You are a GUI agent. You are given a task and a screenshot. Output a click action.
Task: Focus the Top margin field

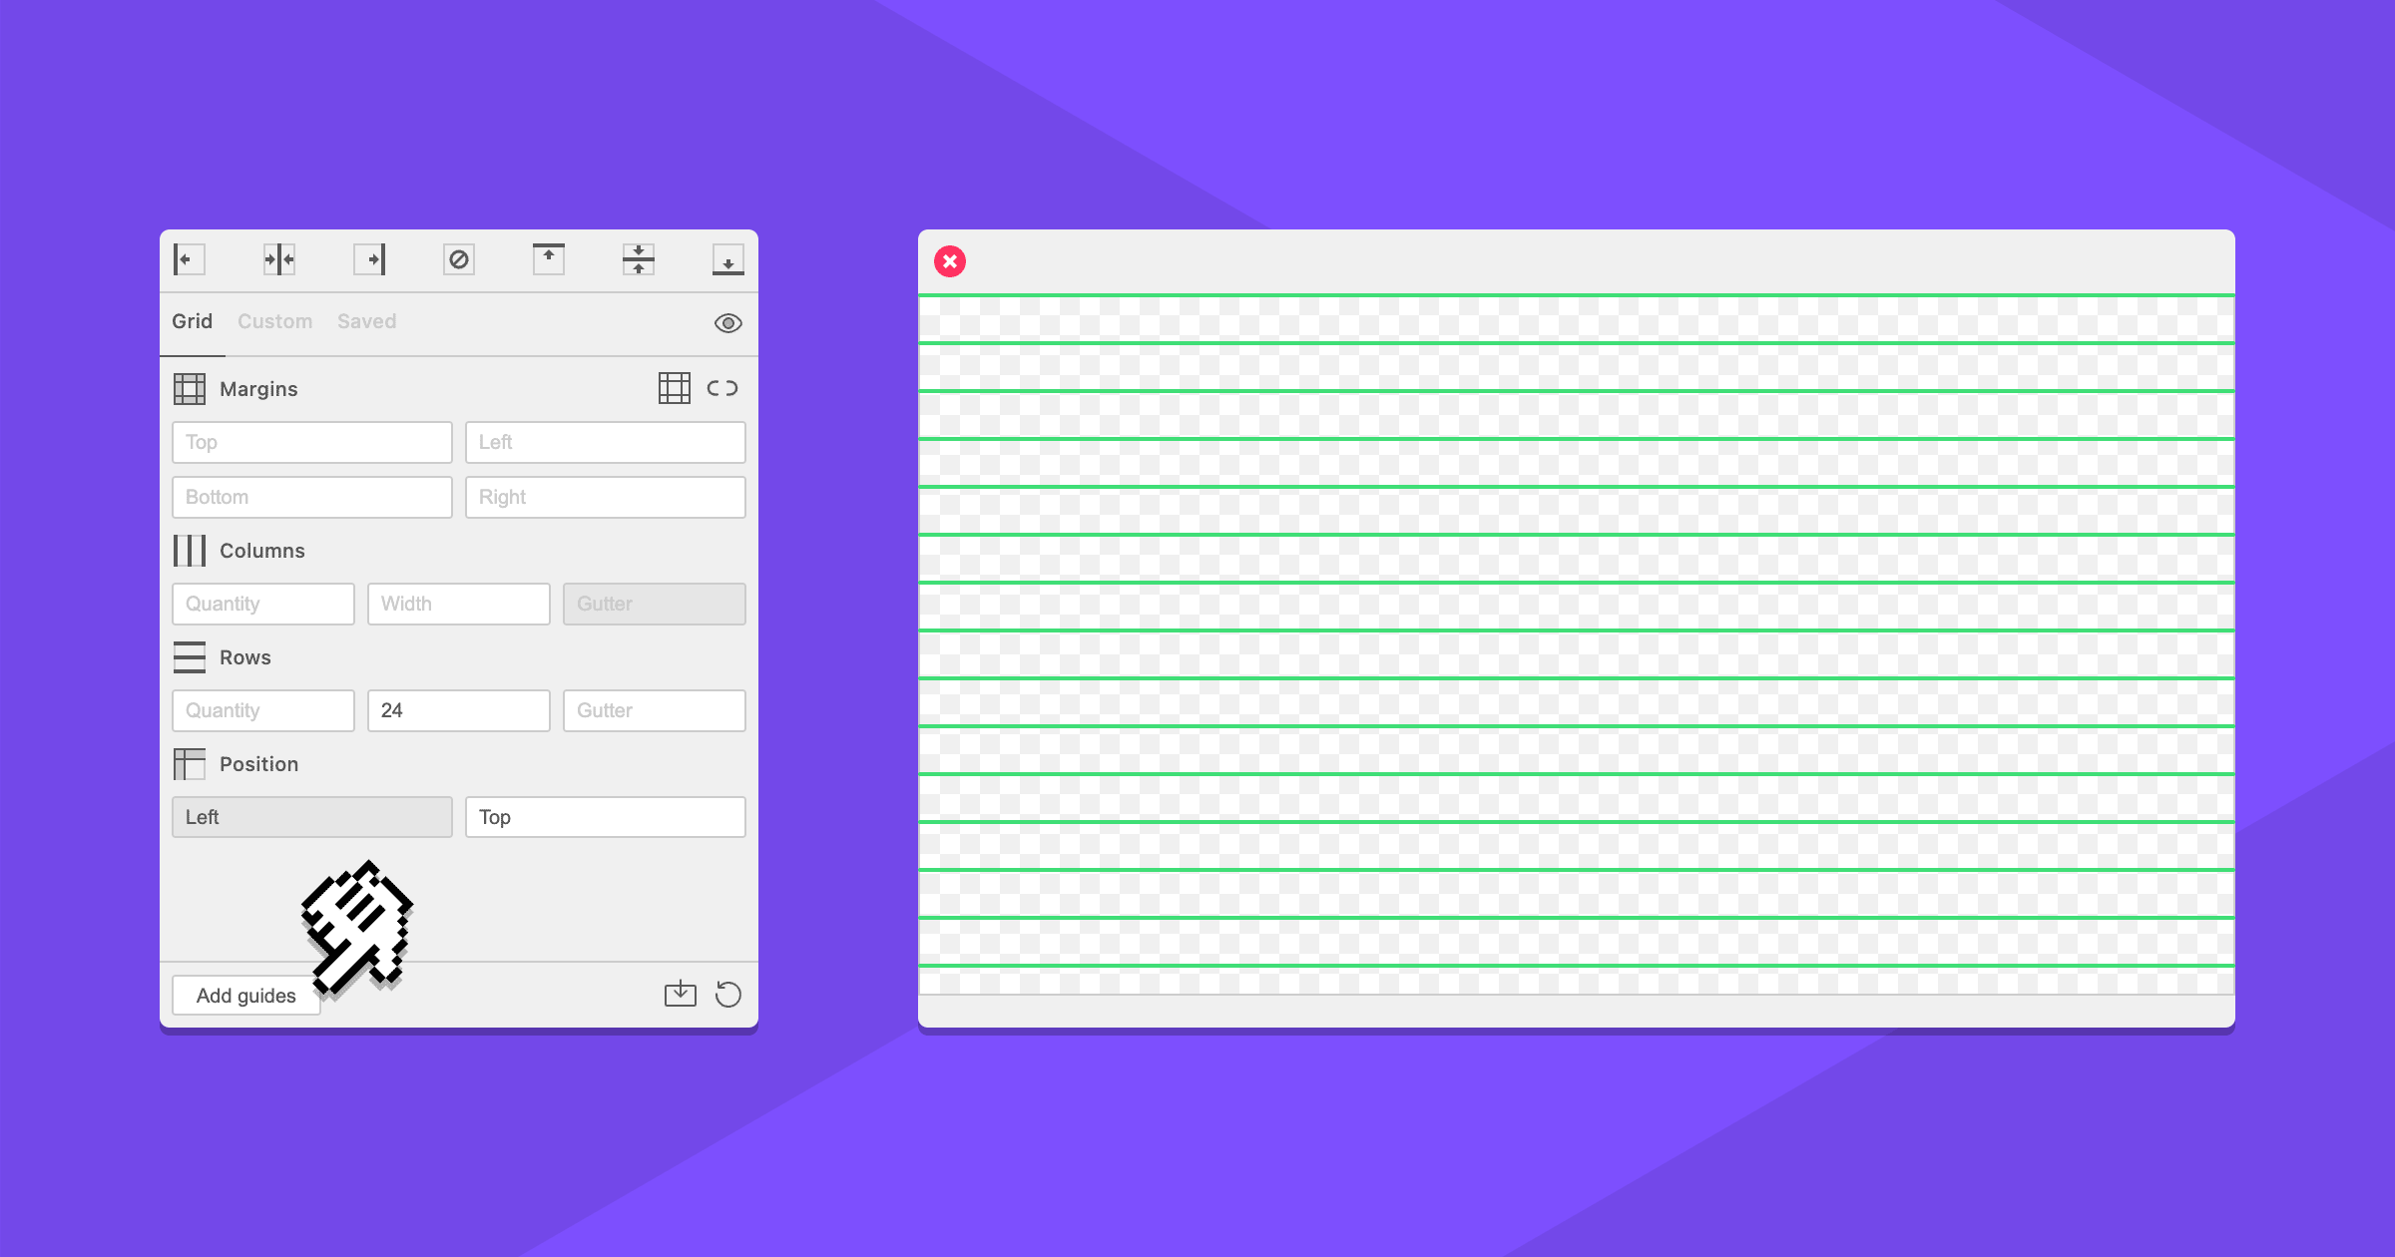click(x=312, y=442)
